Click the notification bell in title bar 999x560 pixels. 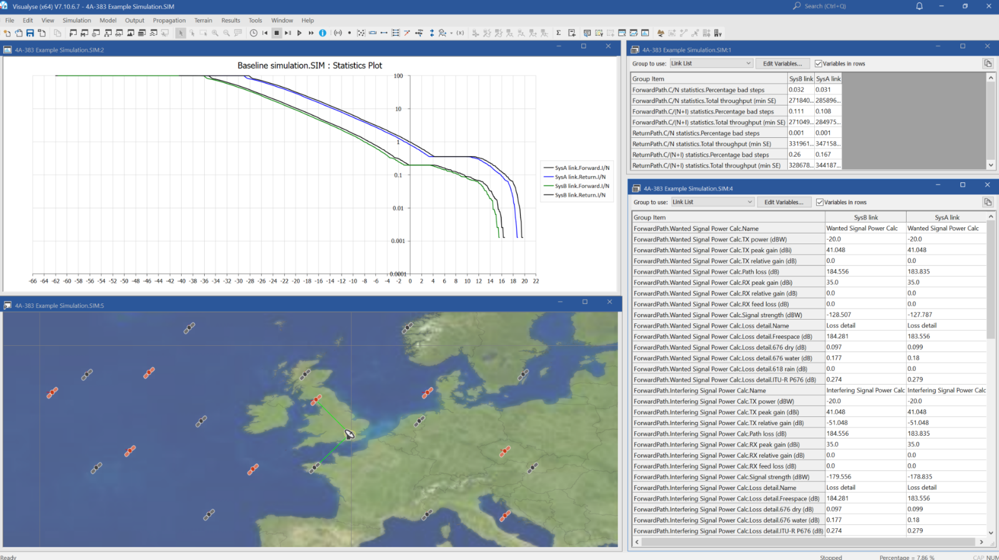[919, 6]
